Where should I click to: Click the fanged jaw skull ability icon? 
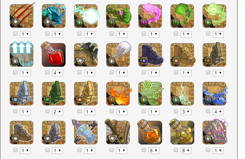click(x=215, y=132)
